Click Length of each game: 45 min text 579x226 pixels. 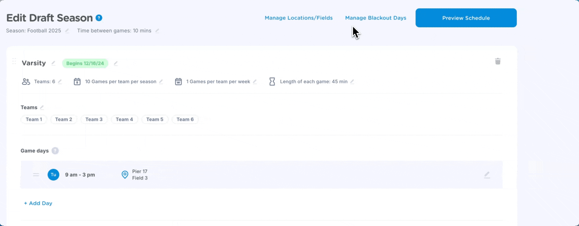click(x=314, y=82)
